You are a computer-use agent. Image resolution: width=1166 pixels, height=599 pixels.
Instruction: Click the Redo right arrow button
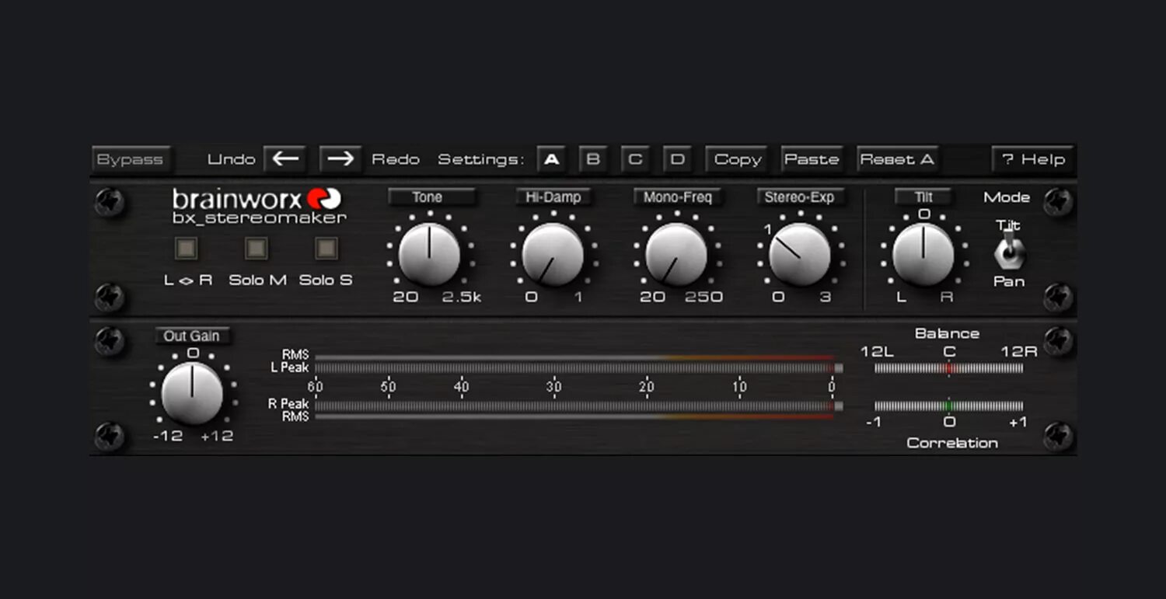340,159
